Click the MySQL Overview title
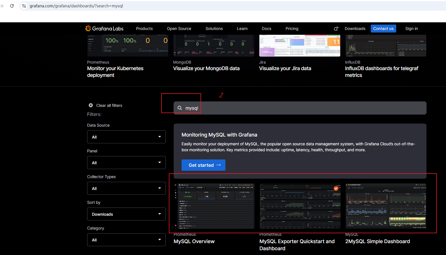 click(194, 241)
